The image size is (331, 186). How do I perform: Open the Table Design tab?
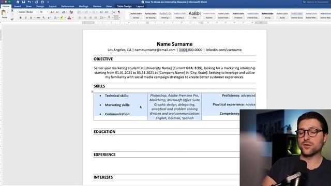click(124, 6)
